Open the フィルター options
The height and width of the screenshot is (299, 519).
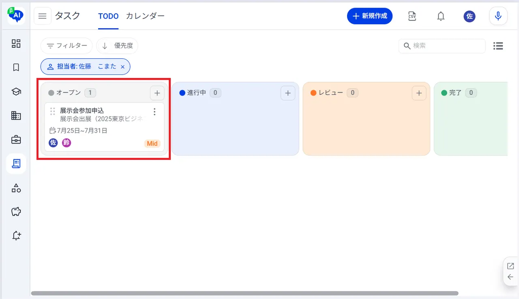click(66, 46)
